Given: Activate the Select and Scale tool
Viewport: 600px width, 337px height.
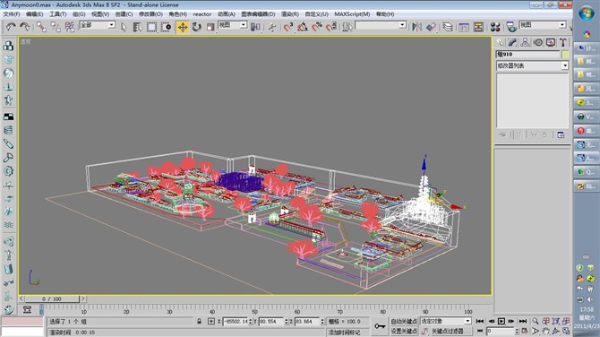Looking at the screenshot, I should point(210,27).
